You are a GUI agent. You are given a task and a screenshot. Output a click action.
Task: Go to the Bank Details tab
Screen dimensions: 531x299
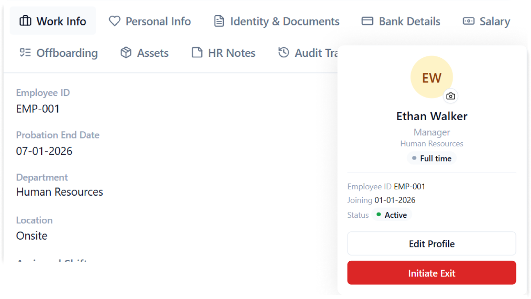(x=401, y=21)
